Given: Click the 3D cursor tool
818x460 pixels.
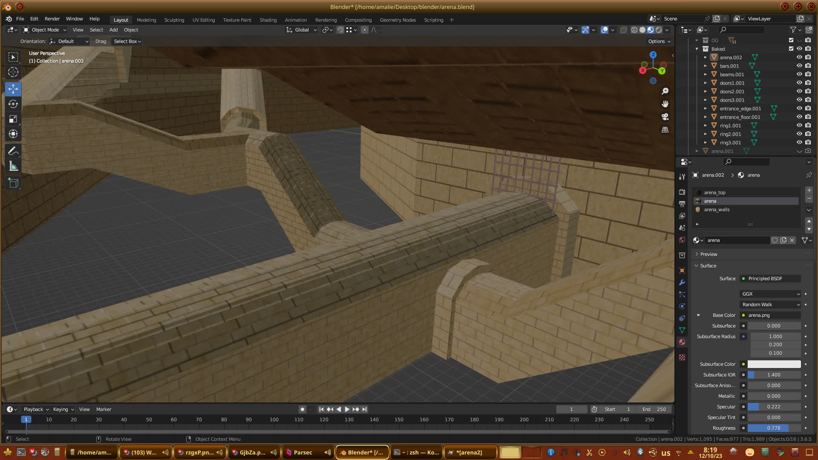Looking at the screenshot, I should [13, 72].
